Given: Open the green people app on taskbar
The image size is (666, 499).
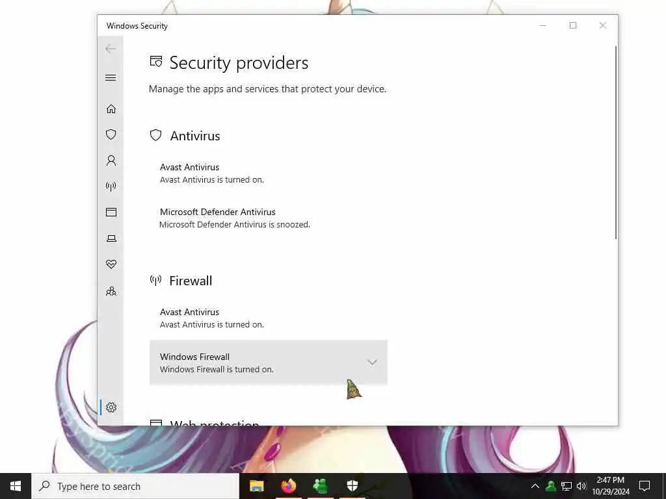Looking at the screenshot, I should [x=320, y=486].
